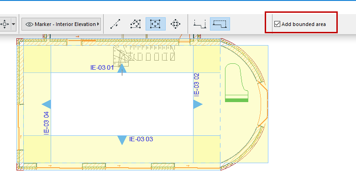Select the IE-03 03 downward marker arrow

122,140
